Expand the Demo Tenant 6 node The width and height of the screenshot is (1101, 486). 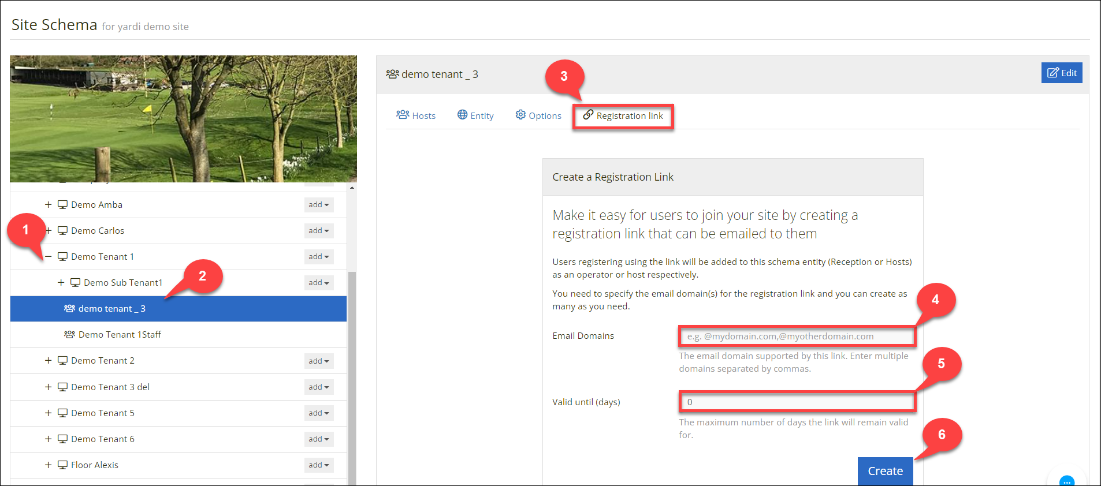(49, 439)
